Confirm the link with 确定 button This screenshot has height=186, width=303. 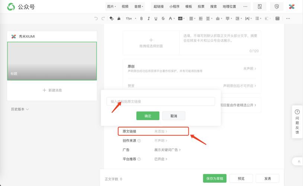(148, 116)
